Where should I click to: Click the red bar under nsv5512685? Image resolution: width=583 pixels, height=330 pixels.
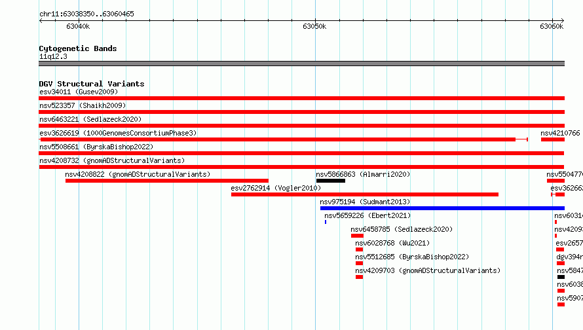click(x=359, y=263)
